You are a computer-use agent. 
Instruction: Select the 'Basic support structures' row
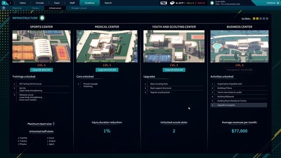click(x=173, y=88)
